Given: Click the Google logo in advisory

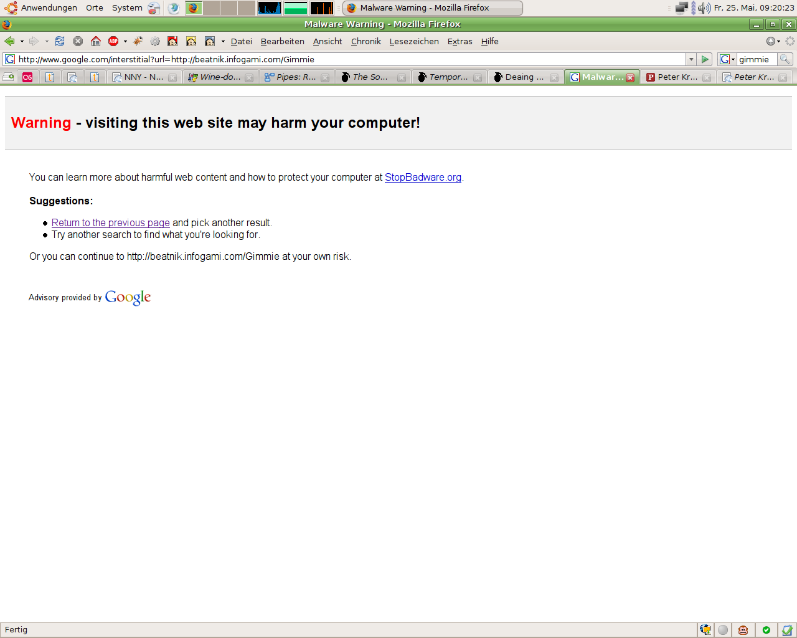Looking at the screenshot, I should coord(128,297).
